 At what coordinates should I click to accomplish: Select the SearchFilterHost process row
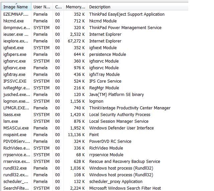point(16,188)
